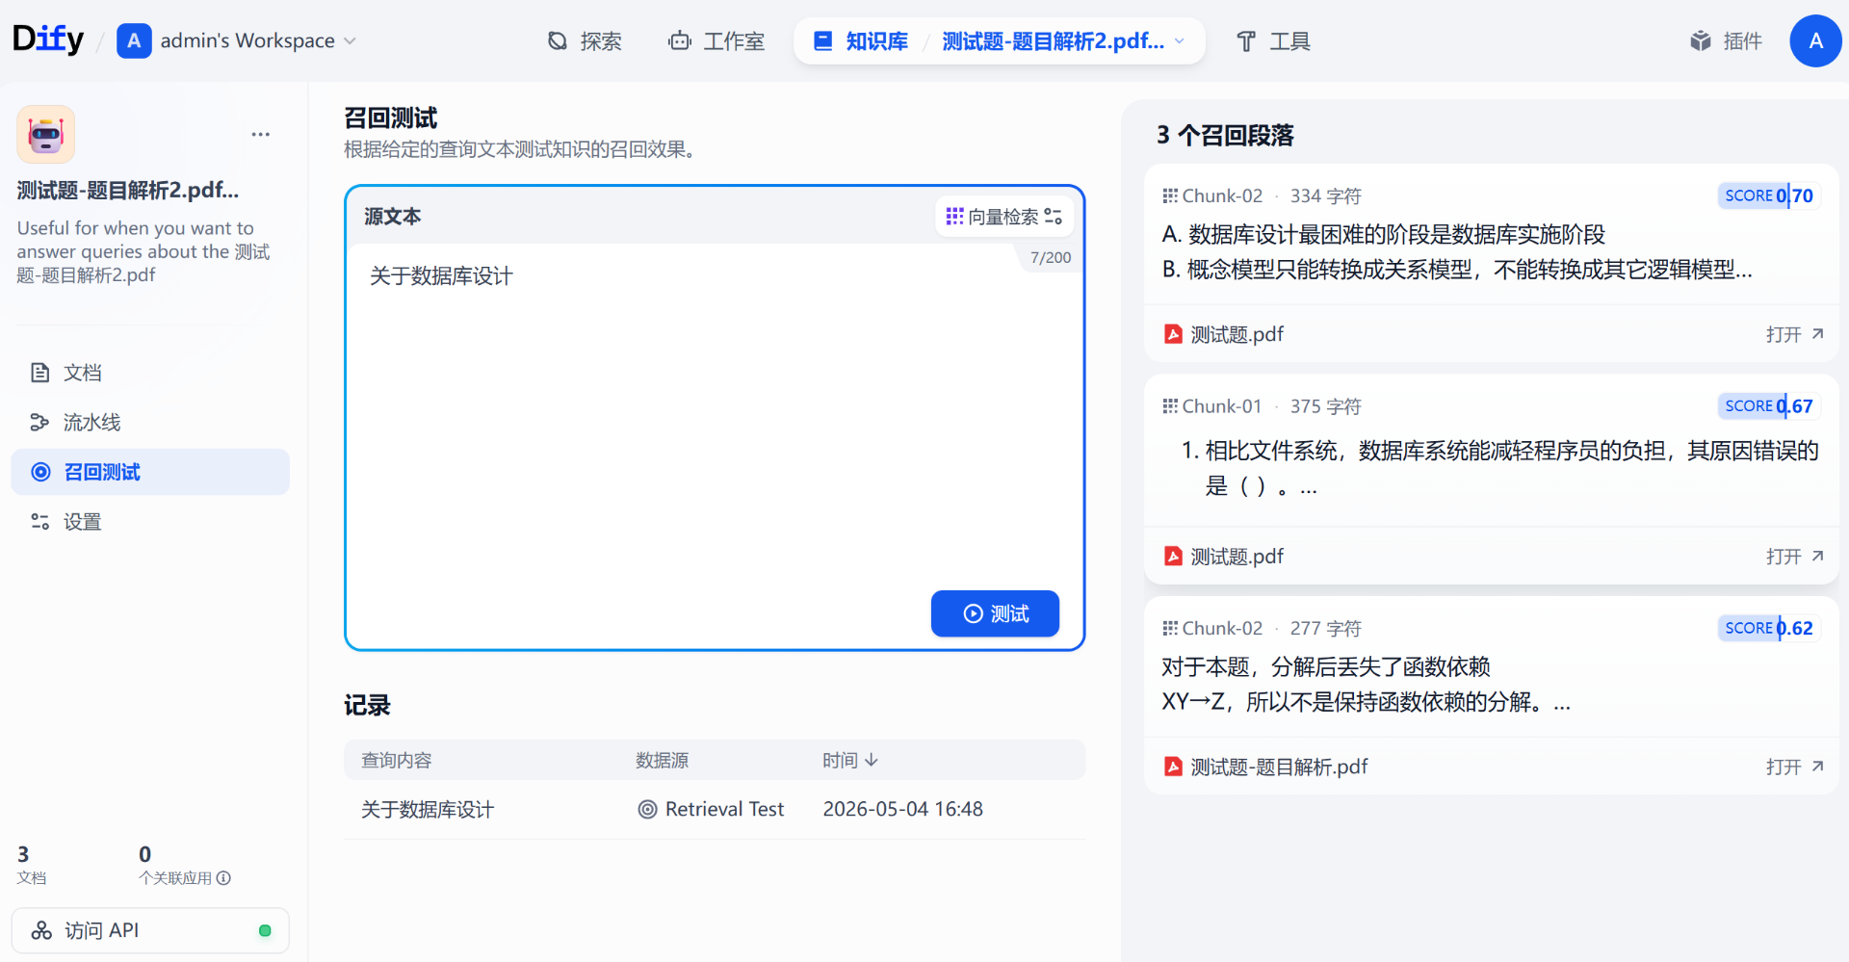This screenshot has width=1849, height=962.
Task: Click into the 源文本 query text area
Action: coord(715,414)
